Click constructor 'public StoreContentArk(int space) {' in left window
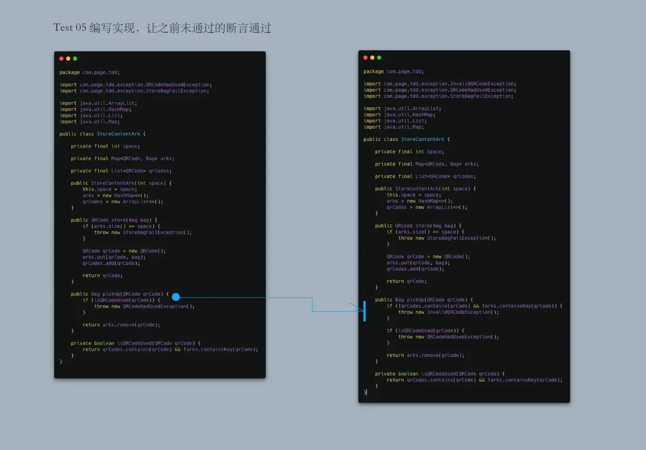The height and width of the screenshot is (450, 646). tap(121, 183)
